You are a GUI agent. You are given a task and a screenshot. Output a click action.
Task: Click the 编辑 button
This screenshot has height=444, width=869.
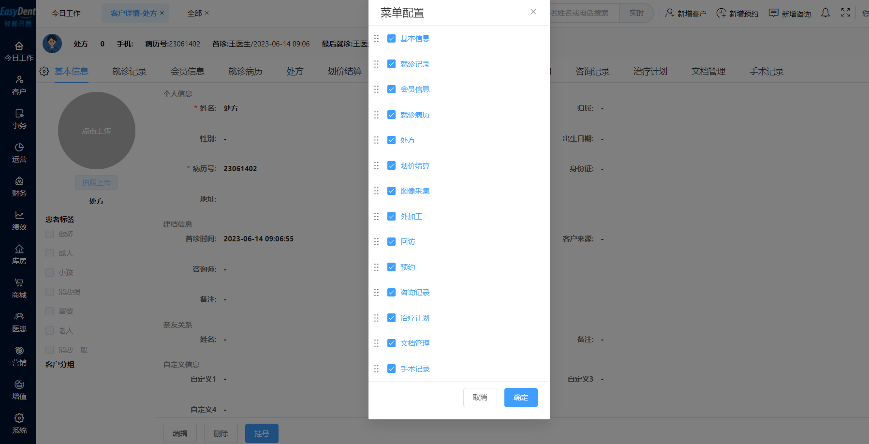pyautogui.click(x=180, y=433)
